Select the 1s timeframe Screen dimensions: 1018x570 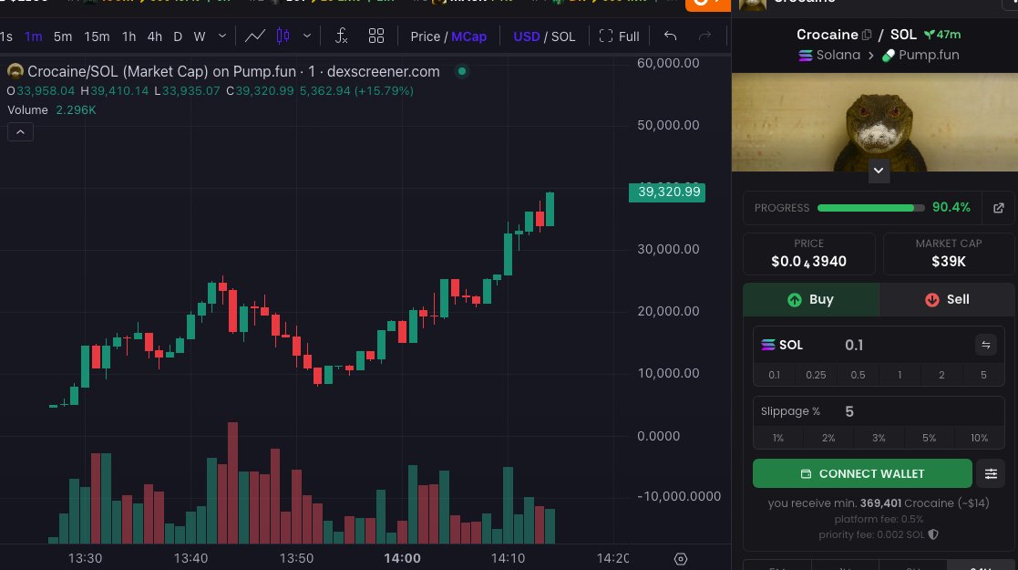[x=5, y=36]
